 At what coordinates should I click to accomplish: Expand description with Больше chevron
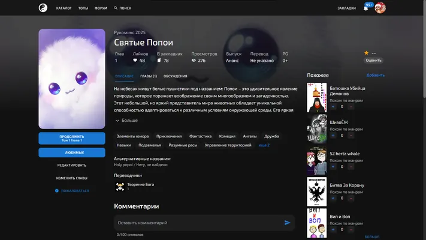point(126,120)
